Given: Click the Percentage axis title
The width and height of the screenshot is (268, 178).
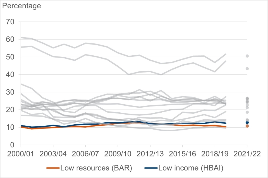Looking at the screenshot, I should click(22, 6).
